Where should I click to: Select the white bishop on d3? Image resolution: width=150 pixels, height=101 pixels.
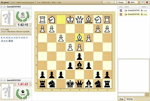click(79, 38)
